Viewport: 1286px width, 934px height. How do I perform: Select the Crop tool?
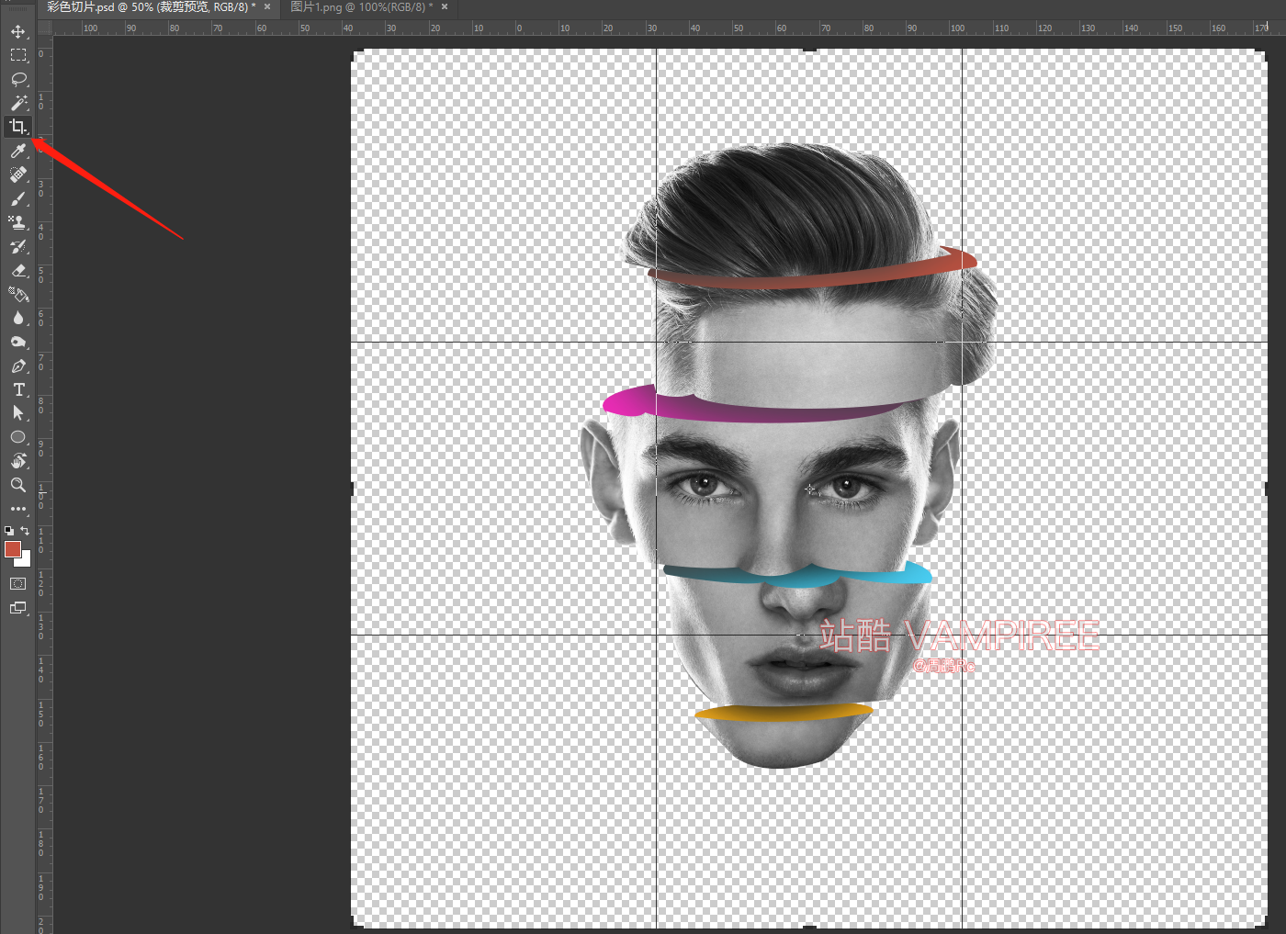[17, 127]
